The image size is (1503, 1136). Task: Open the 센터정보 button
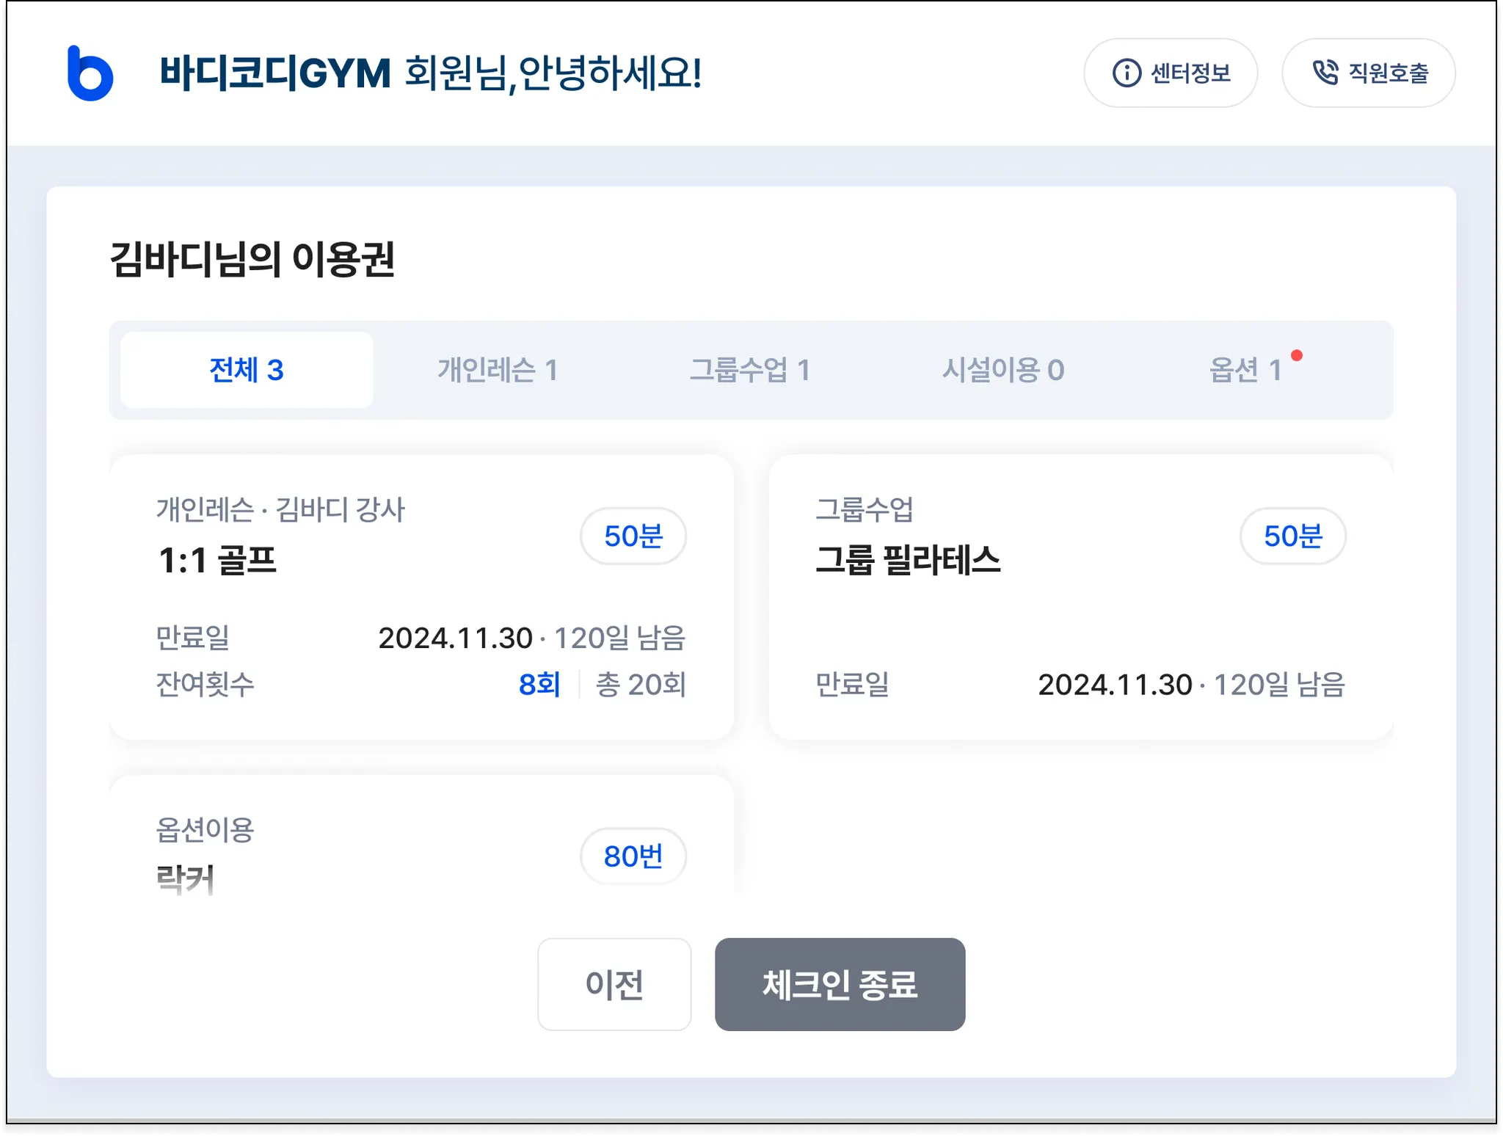pos(1171,73)
